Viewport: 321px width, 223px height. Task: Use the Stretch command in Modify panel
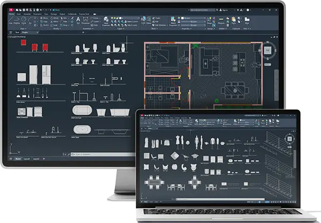[44, 25]
